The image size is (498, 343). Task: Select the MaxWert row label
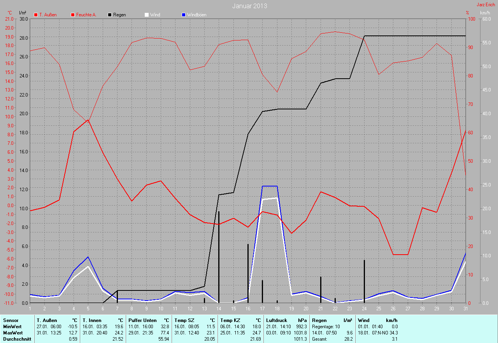coord(13,333)
